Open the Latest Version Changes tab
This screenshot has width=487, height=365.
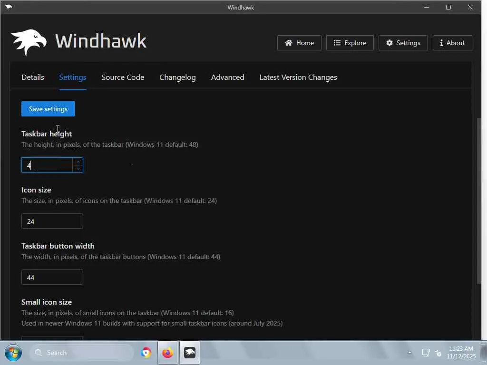pyautogui.click(x=298, y=77)
